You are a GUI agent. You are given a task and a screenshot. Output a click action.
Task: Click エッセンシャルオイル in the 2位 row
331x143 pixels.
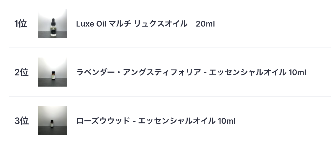tap(247, 72)
